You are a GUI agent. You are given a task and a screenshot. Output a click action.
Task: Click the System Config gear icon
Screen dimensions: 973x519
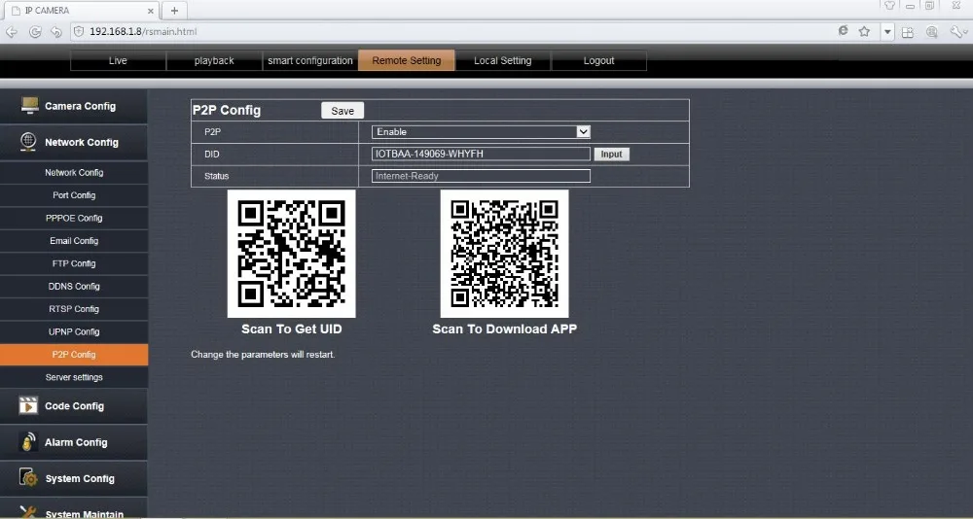(x=28, y=477)
